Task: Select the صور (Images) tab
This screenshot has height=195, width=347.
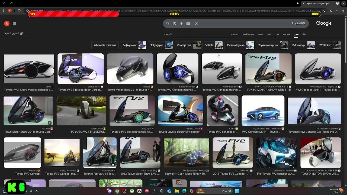Action: 296,34
